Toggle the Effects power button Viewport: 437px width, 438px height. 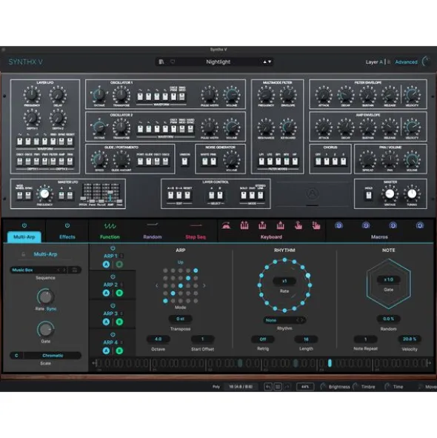[67, 225]
